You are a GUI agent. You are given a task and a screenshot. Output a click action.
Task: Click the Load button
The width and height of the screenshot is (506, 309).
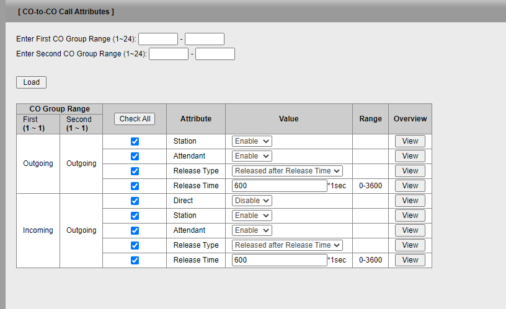[x=31, y=82]
